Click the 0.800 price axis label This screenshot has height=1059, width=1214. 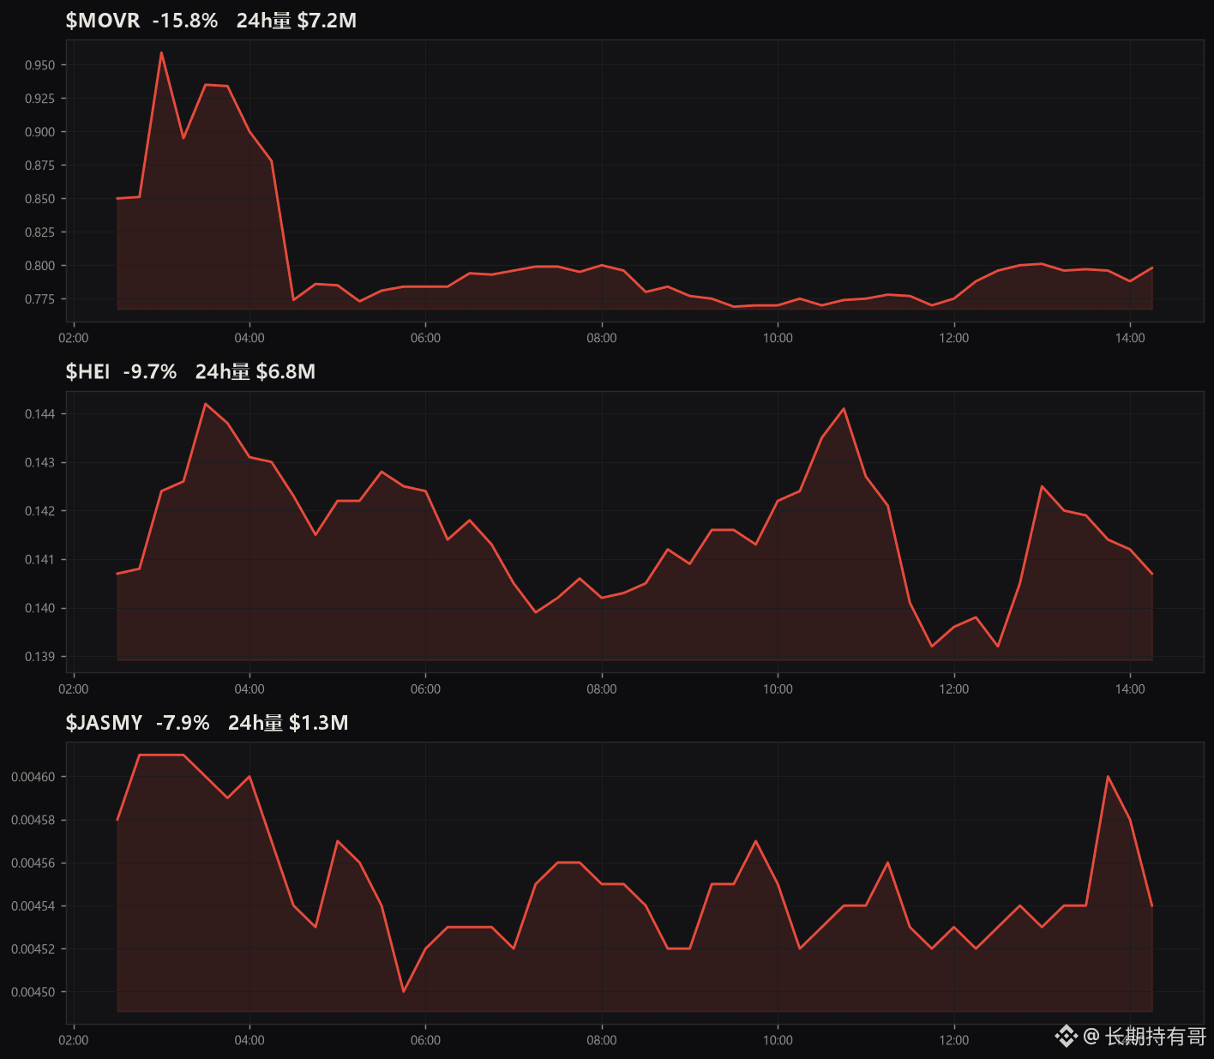pyautogui.click(x=39, y=266)
